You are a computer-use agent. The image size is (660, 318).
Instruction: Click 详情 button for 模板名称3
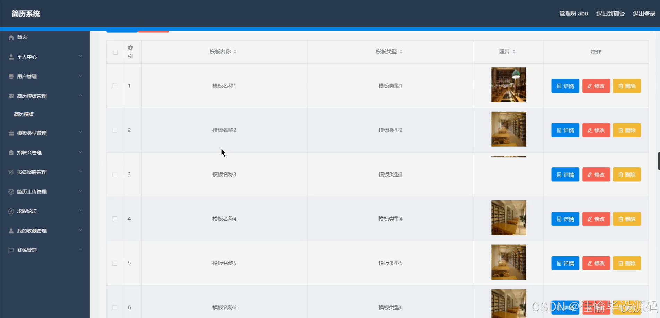tap(565, 175)
